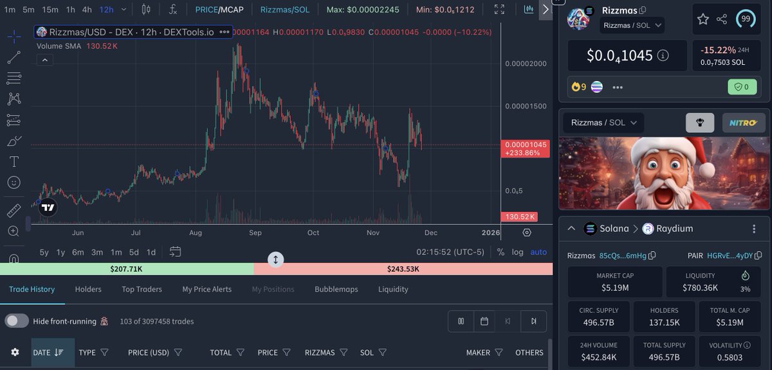
Task: Select the brush drawing tool
Action: pyautogui.click(x=14, y=141)
